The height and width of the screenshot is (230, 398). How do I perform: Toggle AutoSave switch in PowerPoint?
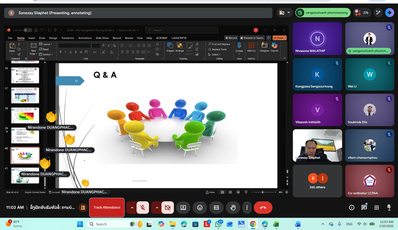[27, 30]
